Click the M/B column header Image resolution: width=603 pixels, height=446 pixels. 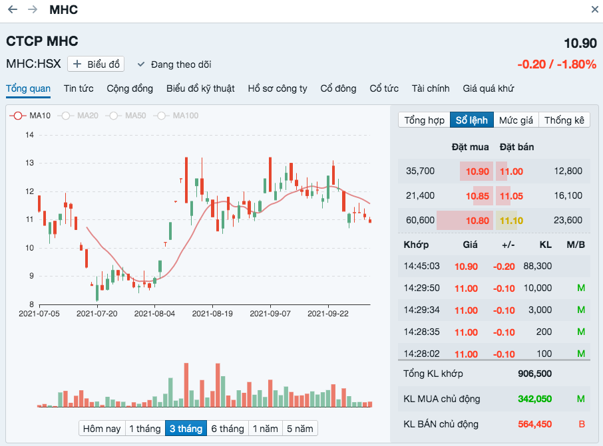576,245
